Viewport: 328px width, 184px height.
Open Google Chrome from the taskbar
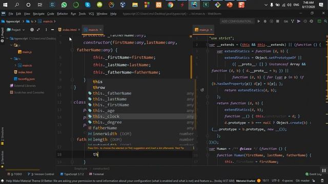click(171, 5)
